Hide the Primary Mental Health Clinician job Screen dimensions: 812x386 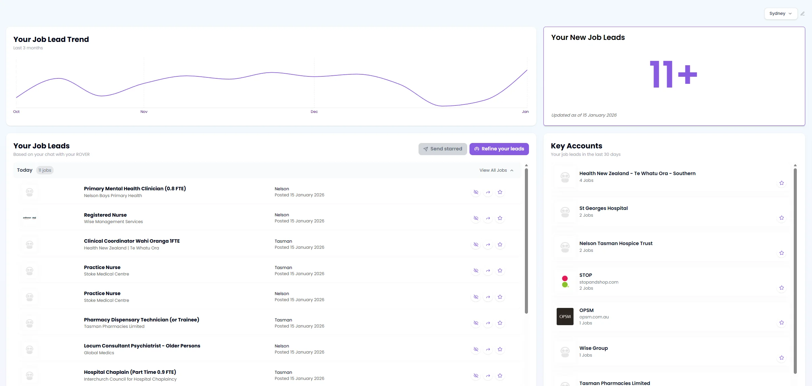point(476,192)
